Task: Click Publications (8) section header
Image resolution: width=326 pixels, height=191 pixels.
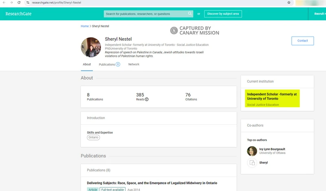Action: pos(99,170)
